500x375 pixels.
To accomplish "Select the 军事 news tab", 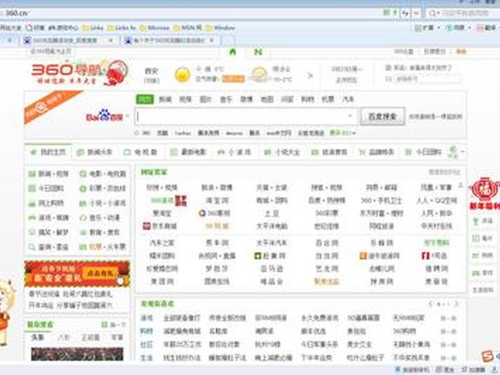I will (117, 337).
